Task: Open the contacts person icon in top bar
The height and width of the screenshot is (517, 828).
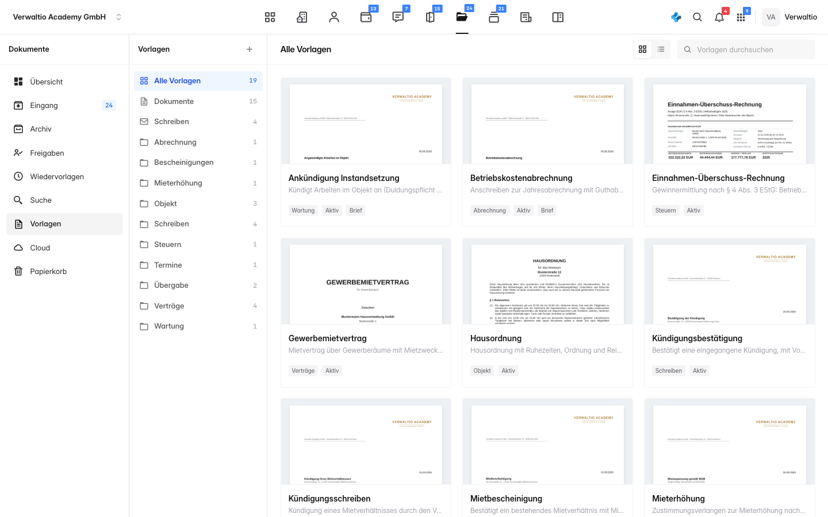Action: point(334,17)
